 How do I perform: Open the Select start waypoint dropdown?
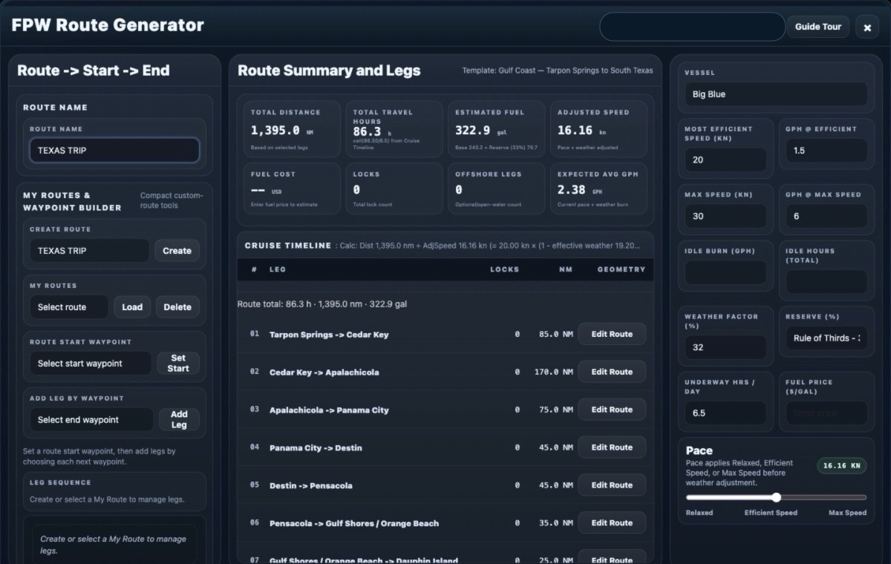pyautogui.click(x=91, y=364)
